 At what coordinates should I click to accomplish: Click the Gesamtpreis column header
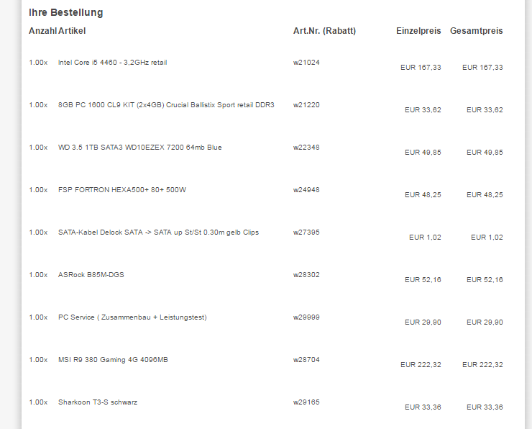pos(477,31)
